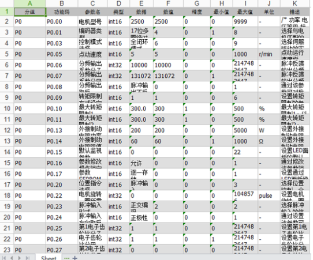This screenshot has height=260, width=313.
Task: Select column C header
Action: pos(92,3)
